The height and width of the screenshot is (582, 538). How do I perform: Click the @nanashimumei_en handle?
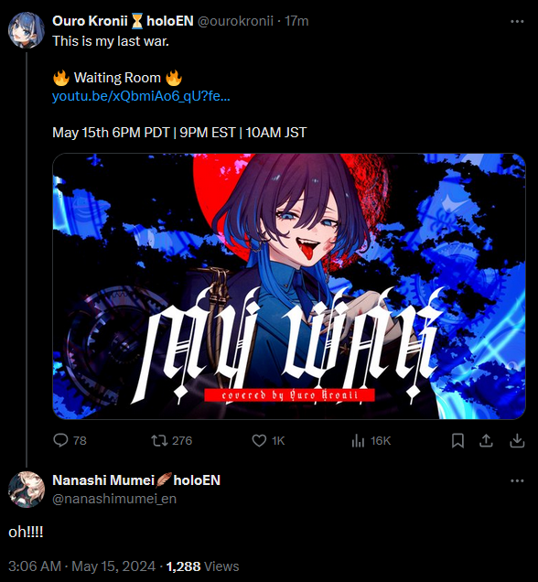114,499
